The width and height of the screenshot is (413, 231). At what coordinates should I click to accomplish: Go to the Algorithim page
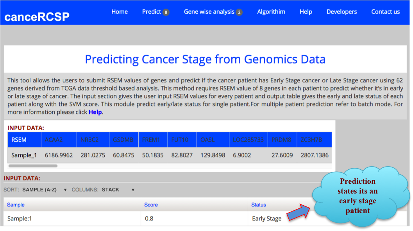click(271, 12)
